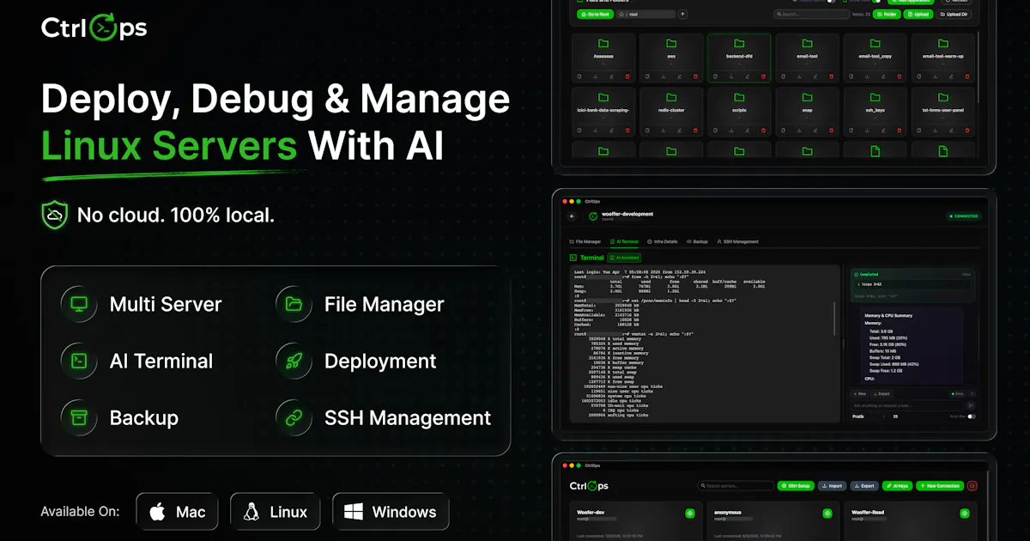Switch to the Infra Details tab
The image size is (1030, 541).
[x=662, y=242]
